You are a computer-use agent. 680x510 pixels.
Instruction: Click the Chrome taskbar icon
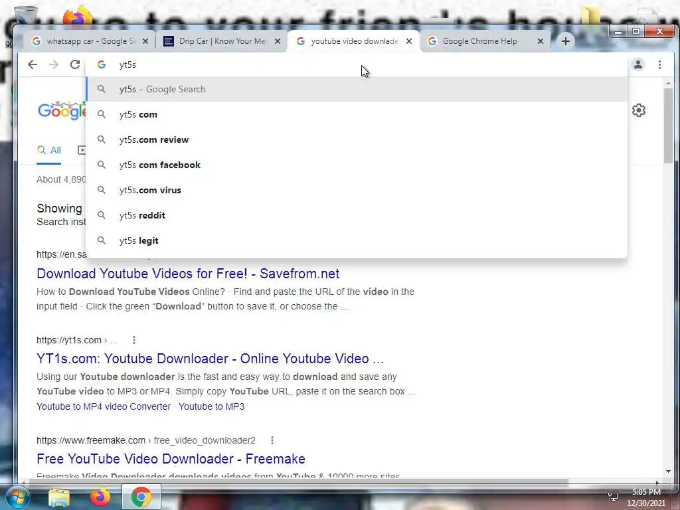[141, 497]
